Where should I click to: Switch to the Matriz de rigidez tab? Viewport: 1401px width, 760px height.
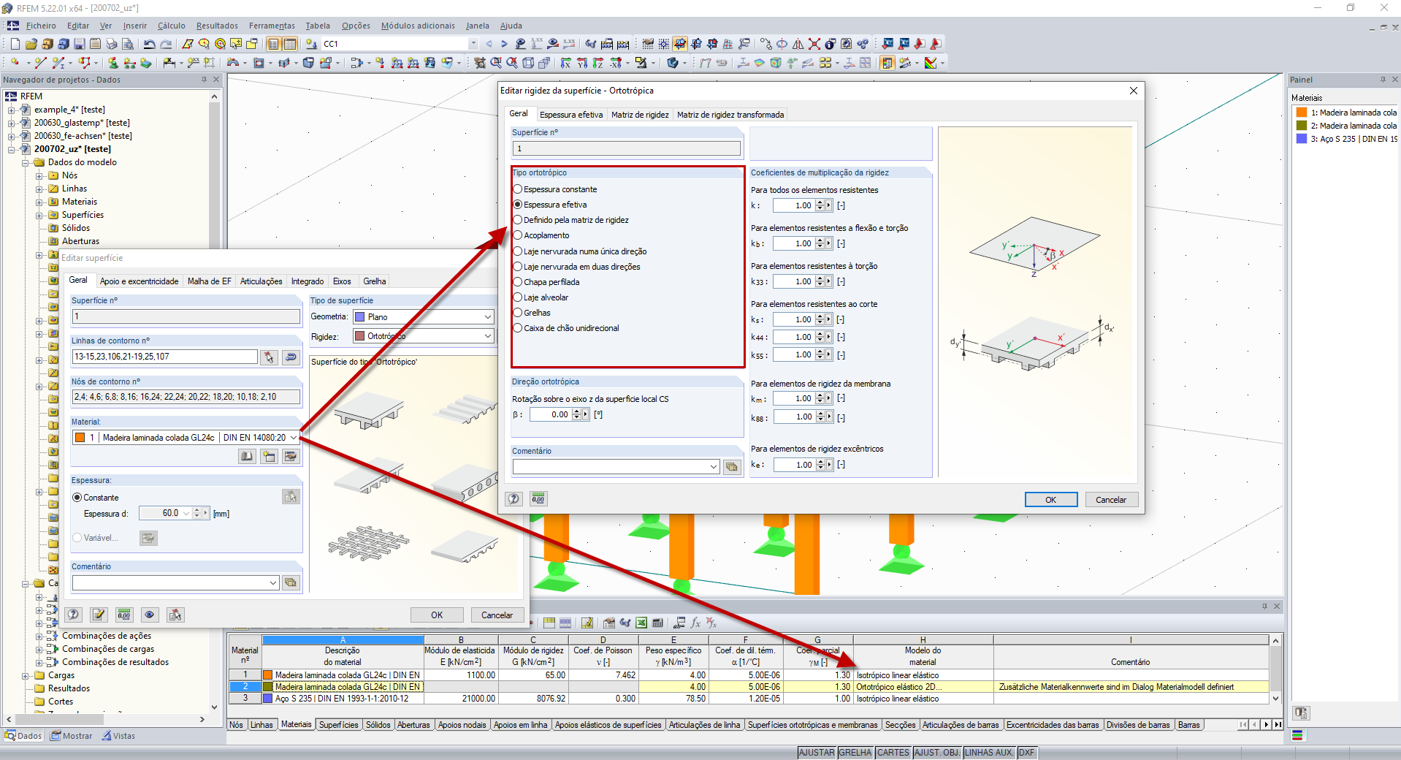640,115
